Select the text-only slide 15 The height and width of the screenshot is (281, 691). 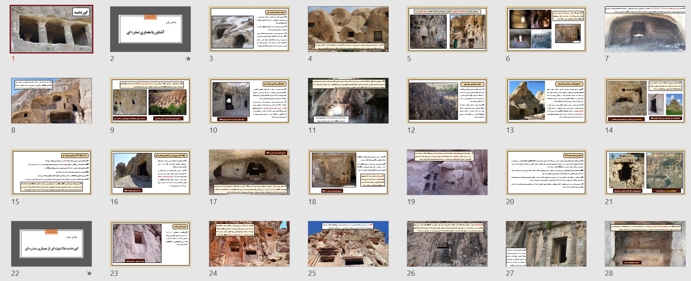[51, 172]
